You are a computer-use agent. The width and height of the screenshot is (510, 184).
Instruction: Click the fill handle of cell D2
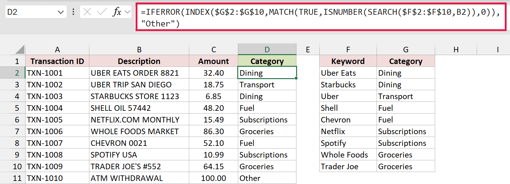(x=296, y=78)
